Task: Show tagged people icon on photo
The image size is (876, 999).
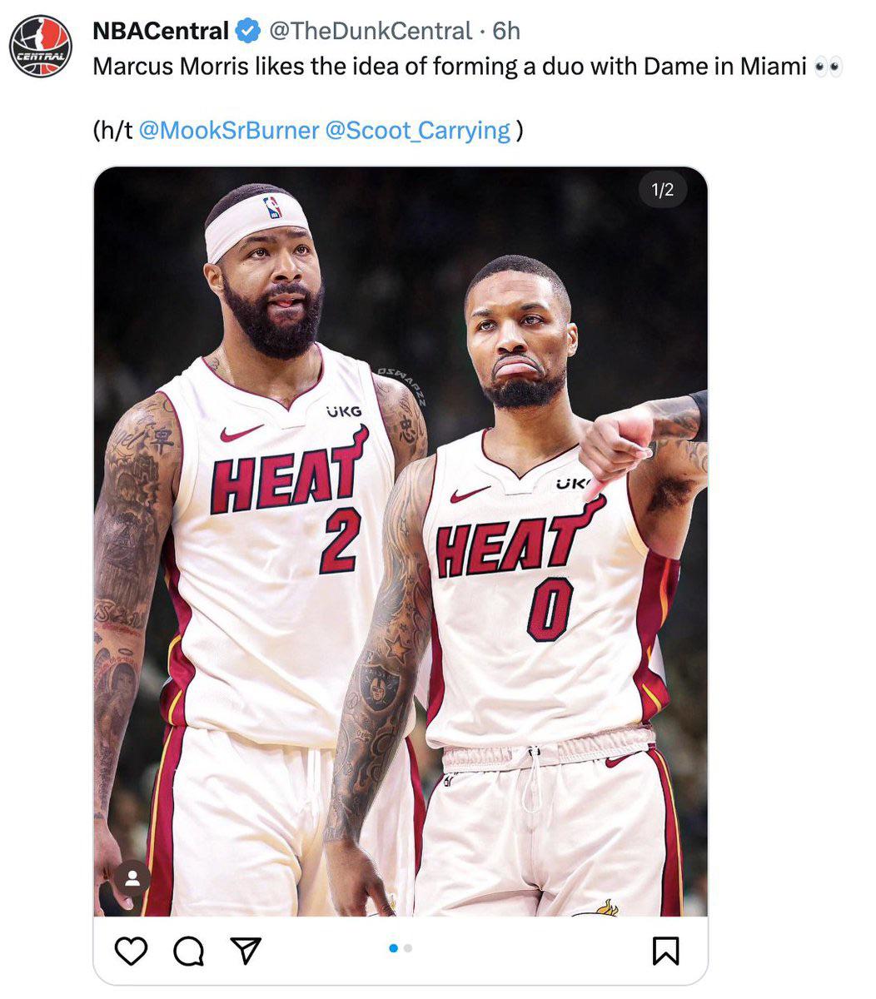Action: tap(132, 878)
